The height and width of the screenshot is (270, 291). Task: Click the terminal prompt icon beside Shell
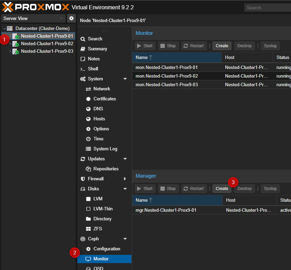tap(83, 69)
